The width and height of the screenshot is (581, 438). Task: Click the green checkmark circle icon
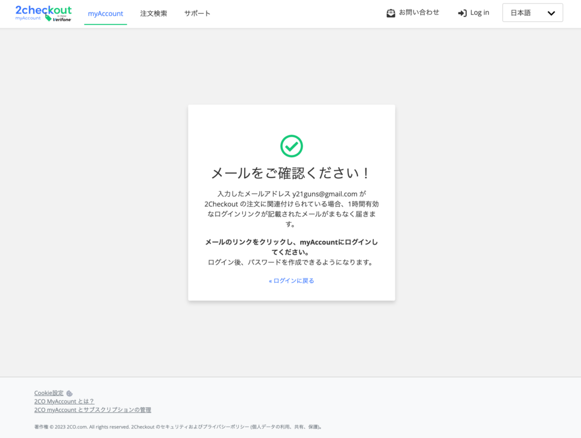tap(291, 146)
